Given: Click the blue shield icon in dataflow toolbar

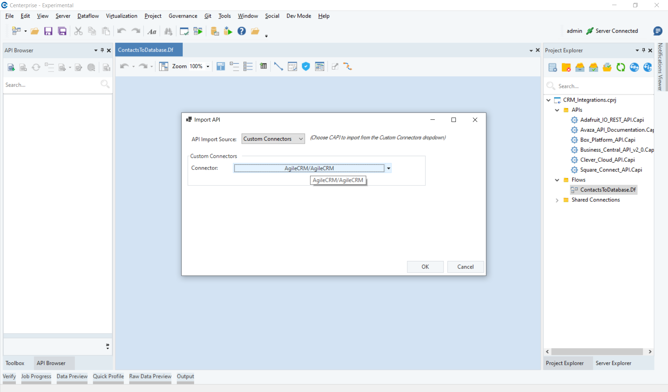Looking at the screenshot, I should 306,66.
